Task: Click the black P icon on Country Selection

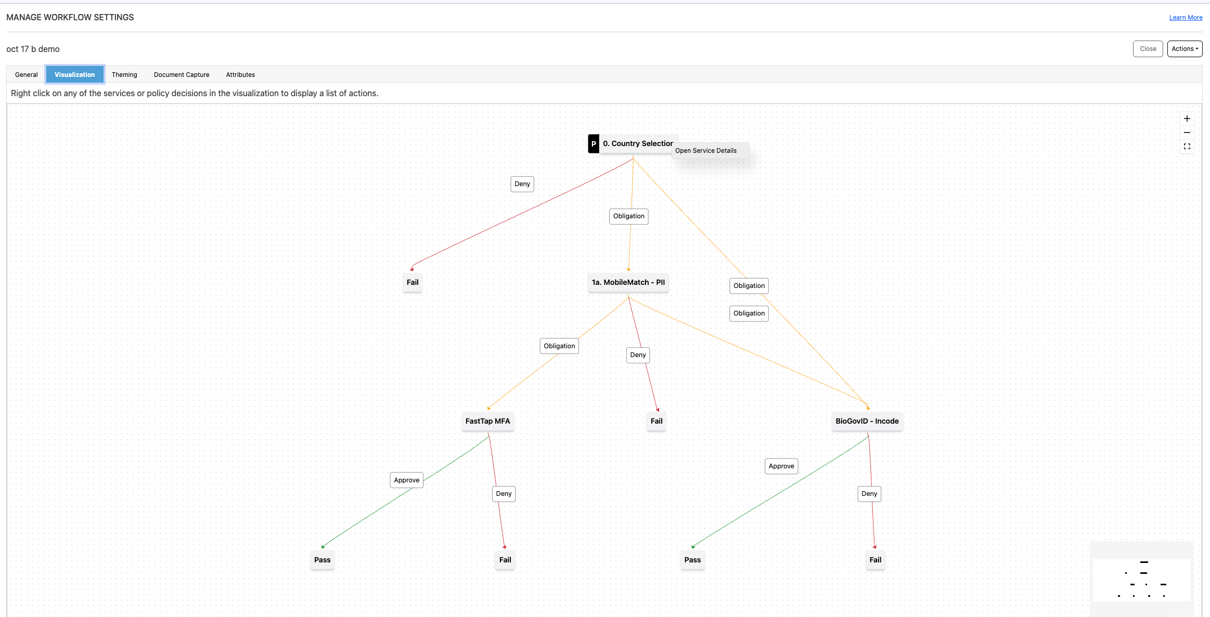Action: [x=593, y=144]
